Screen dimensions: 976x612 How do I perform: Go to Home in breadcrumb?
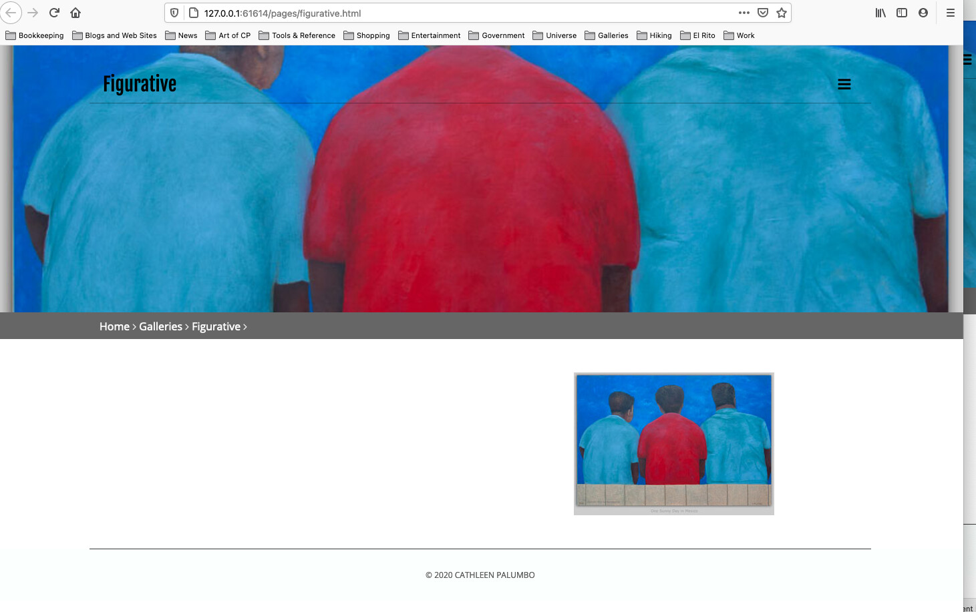(x=114, y=326)
